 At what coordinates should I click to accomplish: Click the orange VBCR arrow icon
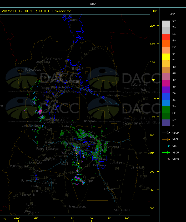tap(166, 139)
